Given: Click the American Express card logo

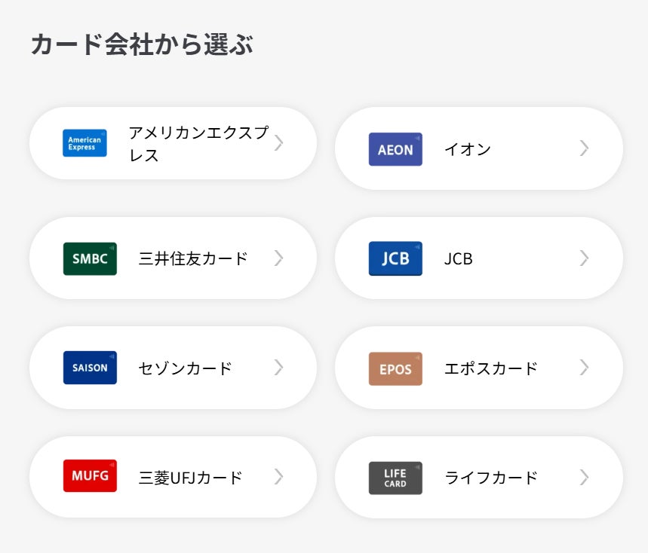Looking at the screenshot, I should click(84, 143).
